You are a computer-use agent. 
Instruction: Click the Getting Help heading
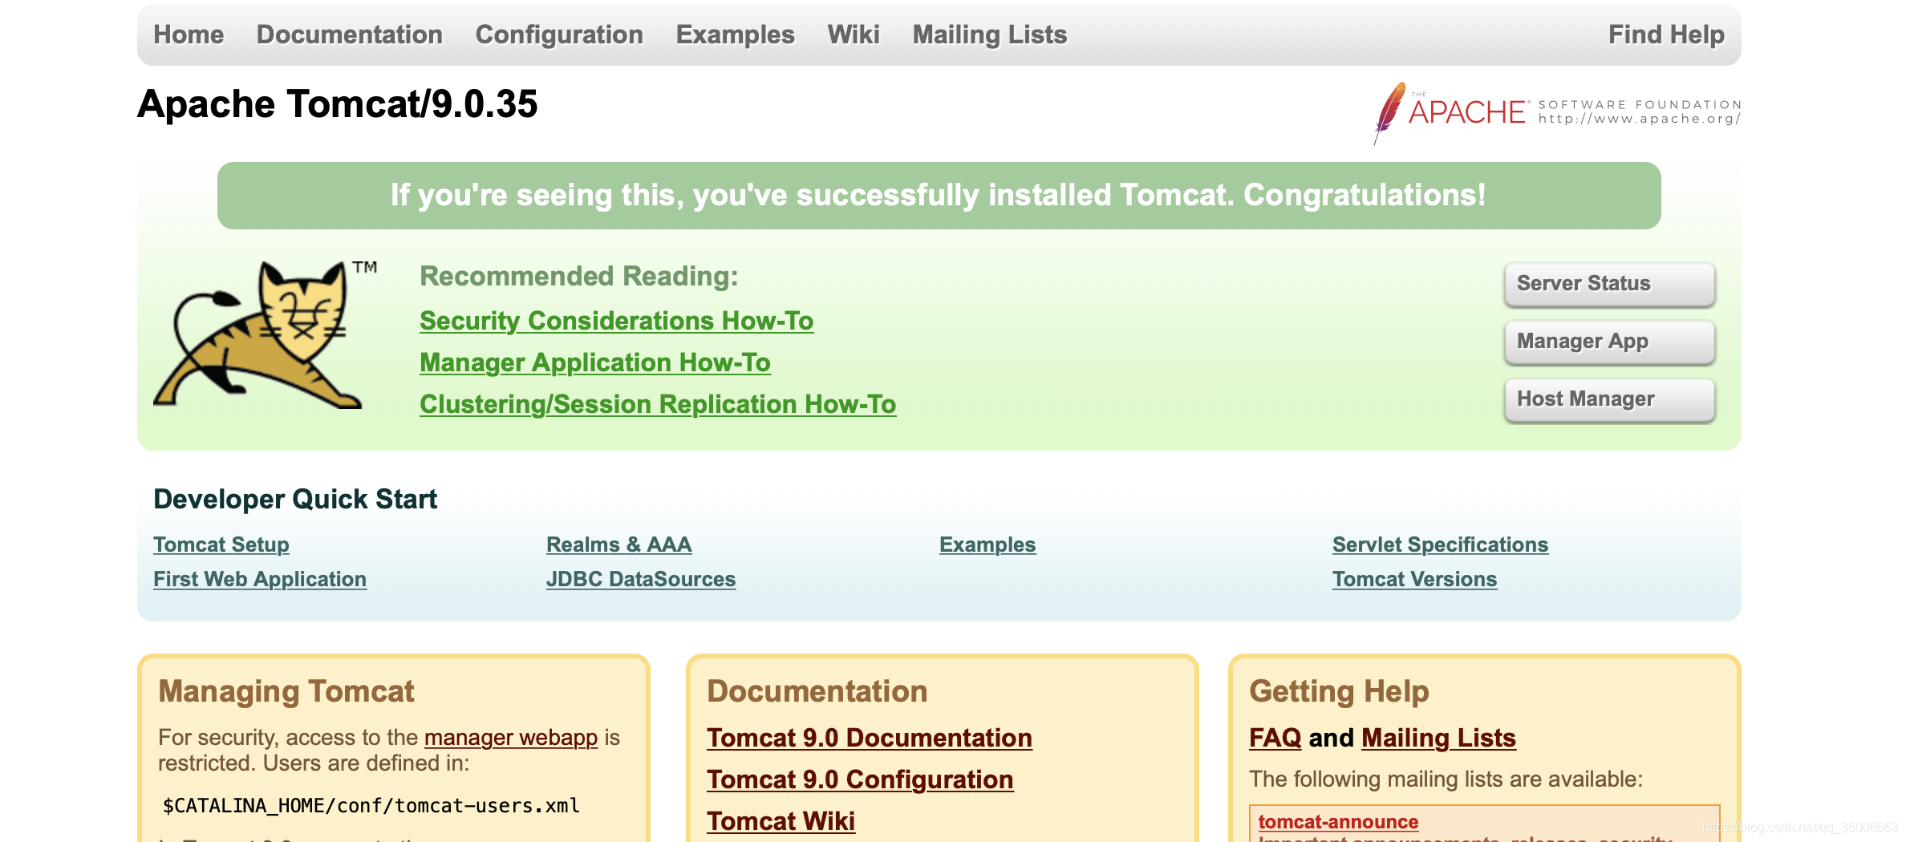tap(1339, 691)
